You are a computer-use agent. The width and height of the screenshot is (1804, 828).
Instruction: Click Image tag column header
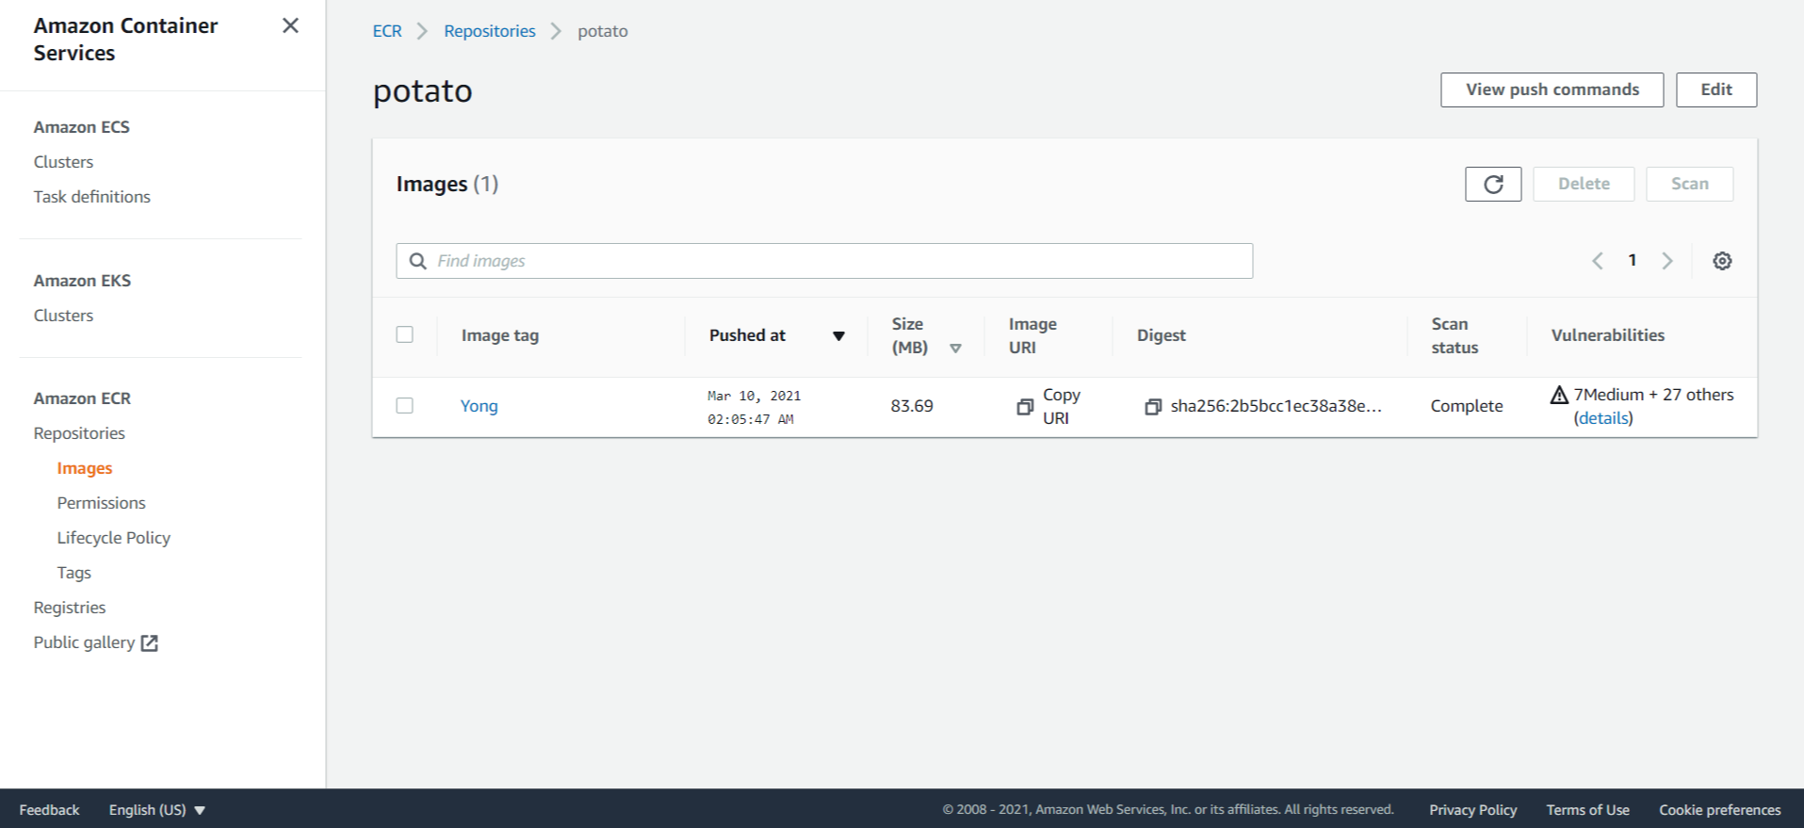500,335
